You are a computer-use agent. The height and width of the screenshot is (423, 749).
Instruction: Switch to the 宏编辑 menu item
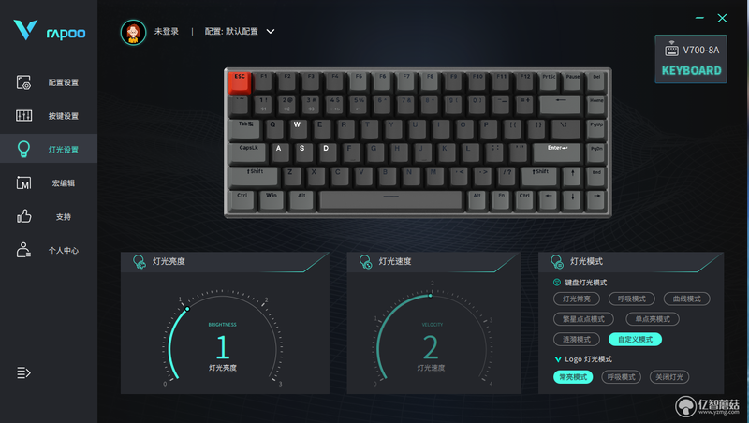(64, 183)
